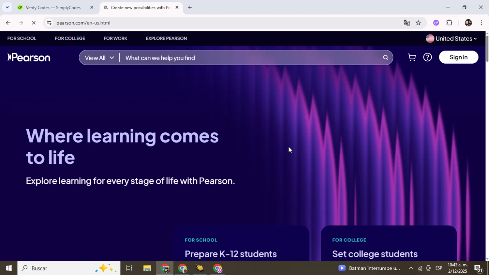The width and height of the screenshot is (489, 275).
Task: Expand the View All category dropdown
Action: [99, 58]
